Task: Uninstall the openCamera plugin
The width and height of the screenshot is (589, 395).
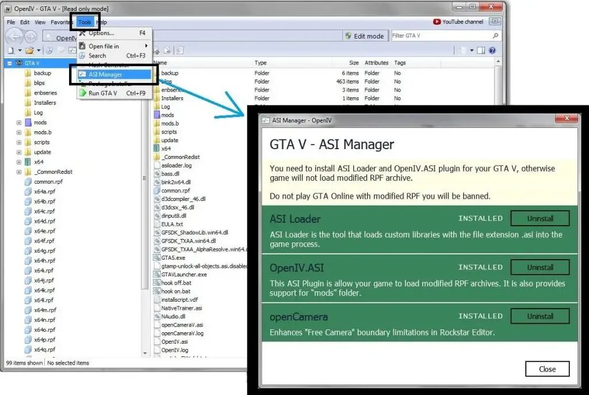Action: pos(540,316)
